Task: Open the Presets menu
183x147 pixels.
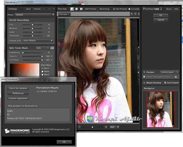Action: 37,9
